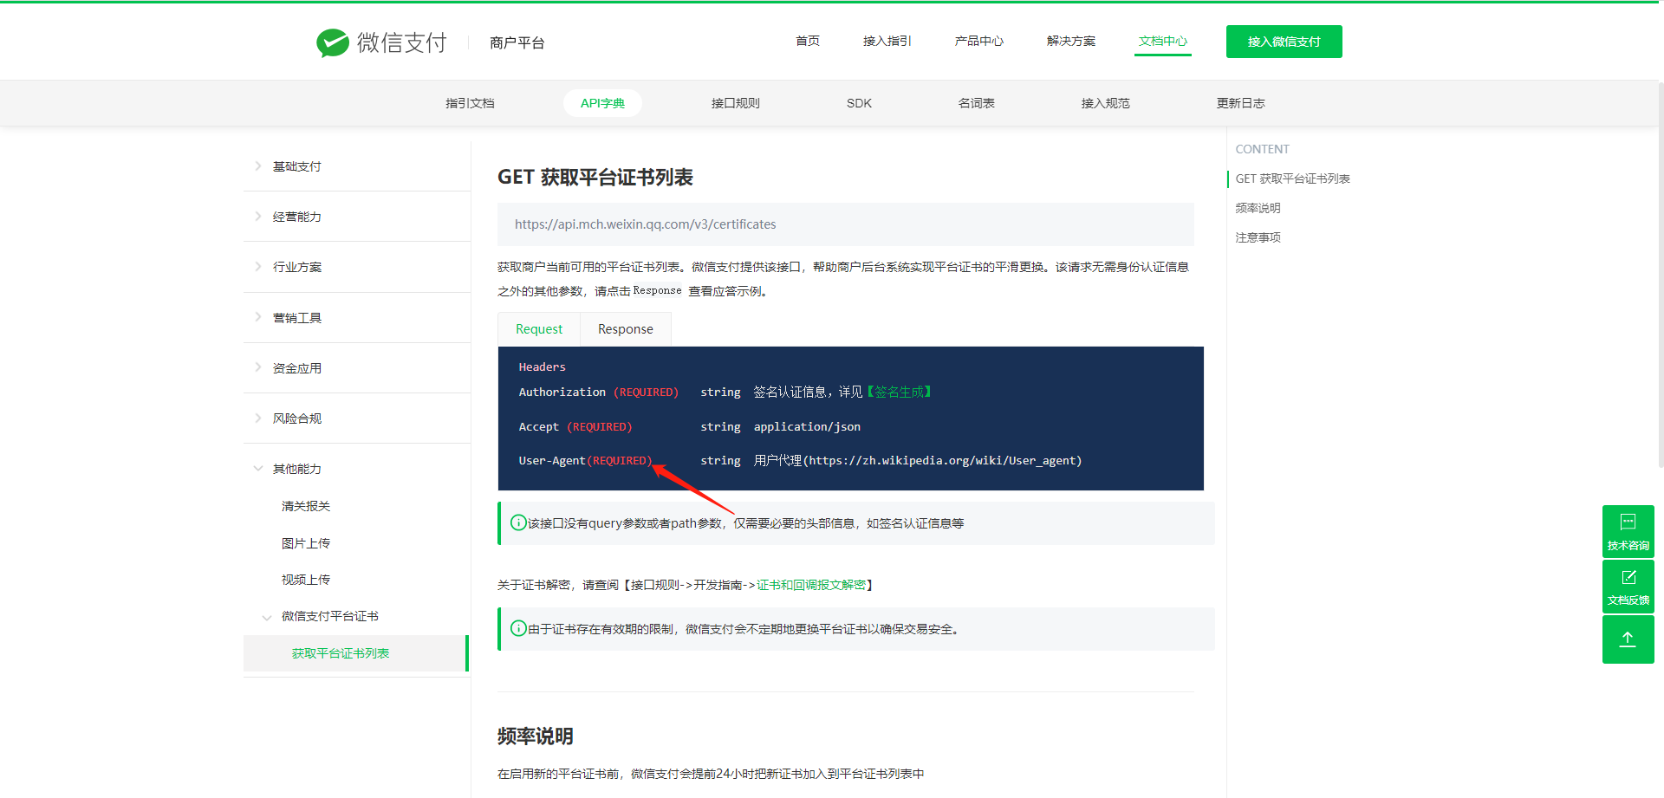Open 接入指引 in top navigation
Viewport: 1664px width, 798px height.
pos(887,41)
